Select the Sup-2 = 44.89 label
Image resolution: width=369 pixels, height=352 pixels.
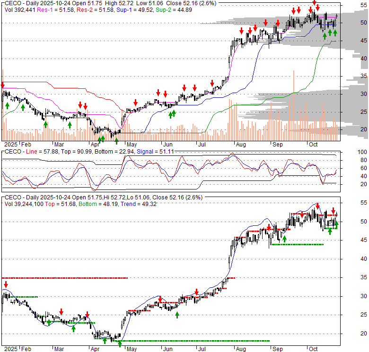tap(174, 10)
